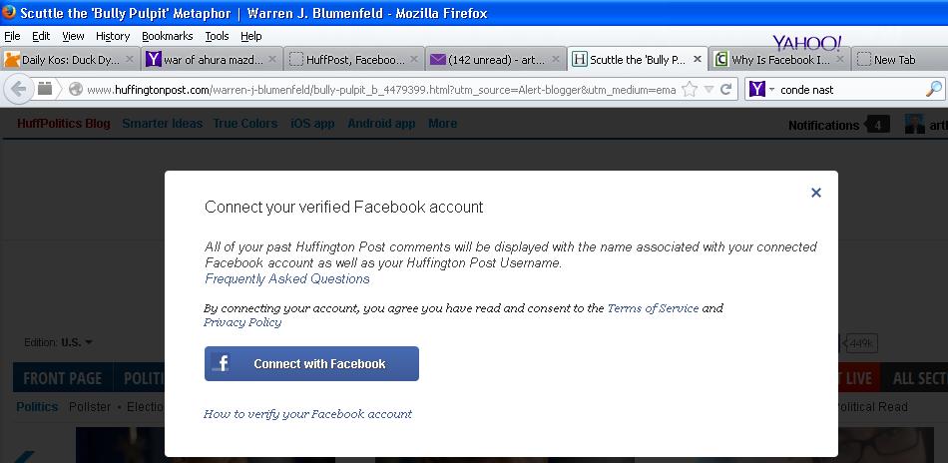Open the Yahoo search engine dropdown
This screenshot has width=948, height=463.
(x=761, y=89)
